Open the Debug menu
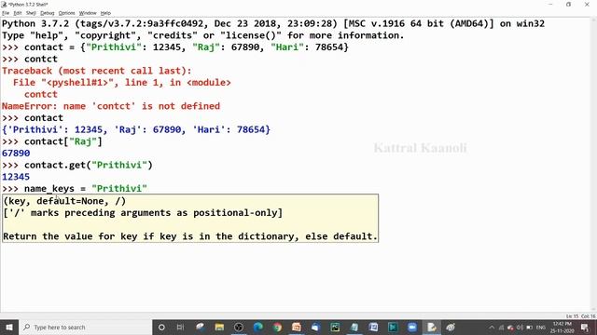The height and width of the screenshot is (335, 597). [x=48, y=13]
